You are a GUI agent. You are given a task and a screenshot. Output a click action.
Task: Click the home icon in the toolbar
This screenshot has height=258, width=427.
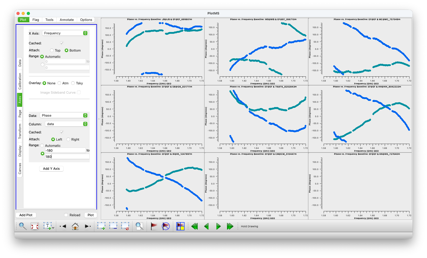coord(75,226)
